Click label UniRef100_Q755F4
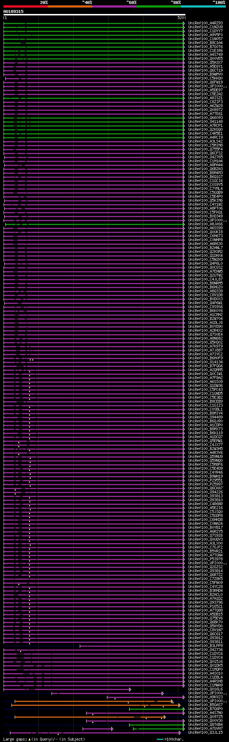Viewport: 229px width, 742px height. coord(205,149)
